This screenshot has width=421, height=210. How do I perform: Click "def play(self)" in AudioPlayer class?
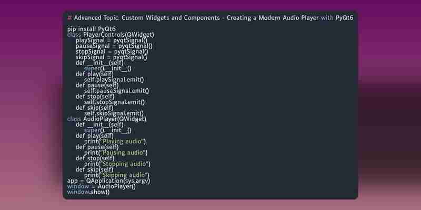coord(95,136)
